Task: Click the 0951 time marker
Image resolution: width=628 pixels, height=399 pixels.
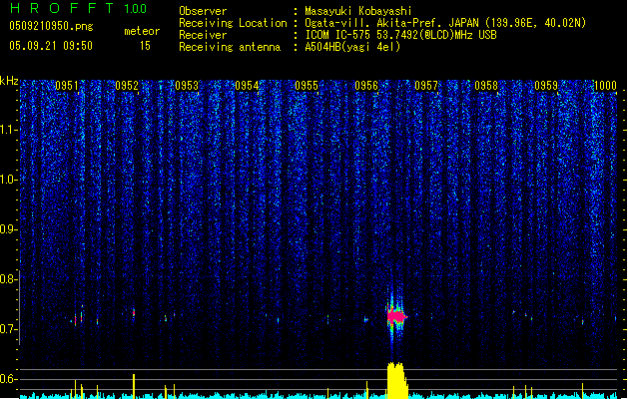Action: [x=67, y=86]
